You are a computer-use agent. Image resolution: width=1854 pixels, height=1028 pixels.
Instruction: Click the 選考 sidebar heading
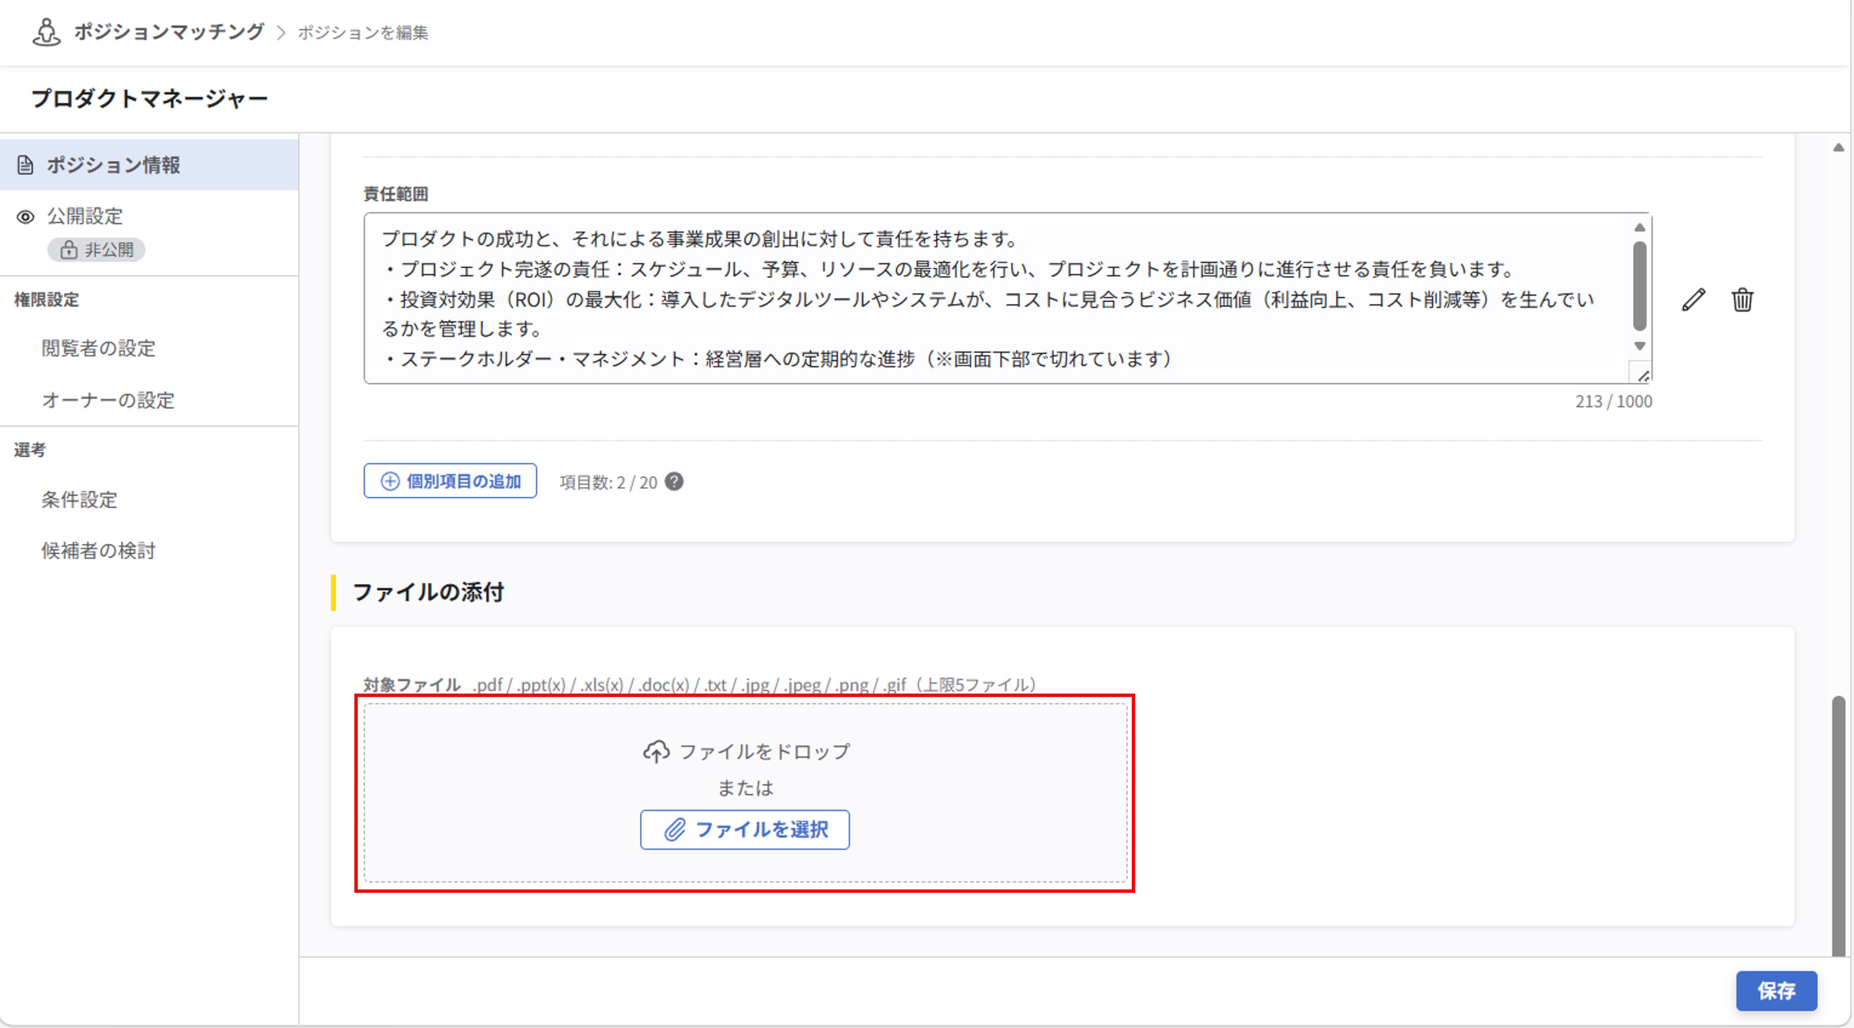click(30, 450)
